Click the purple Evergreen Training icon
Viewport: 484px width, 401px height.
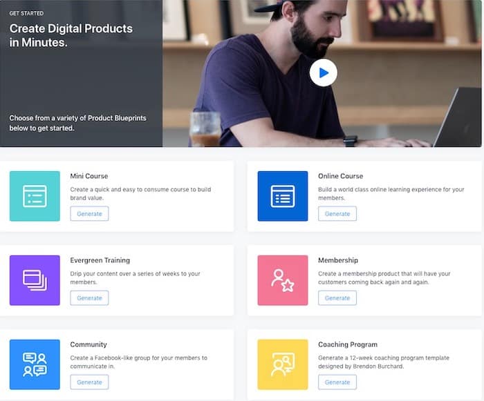pyautogui.click(x=35, y=280)
